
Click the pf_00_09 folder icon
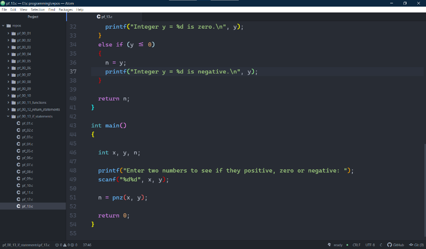(x=14, y=88)
